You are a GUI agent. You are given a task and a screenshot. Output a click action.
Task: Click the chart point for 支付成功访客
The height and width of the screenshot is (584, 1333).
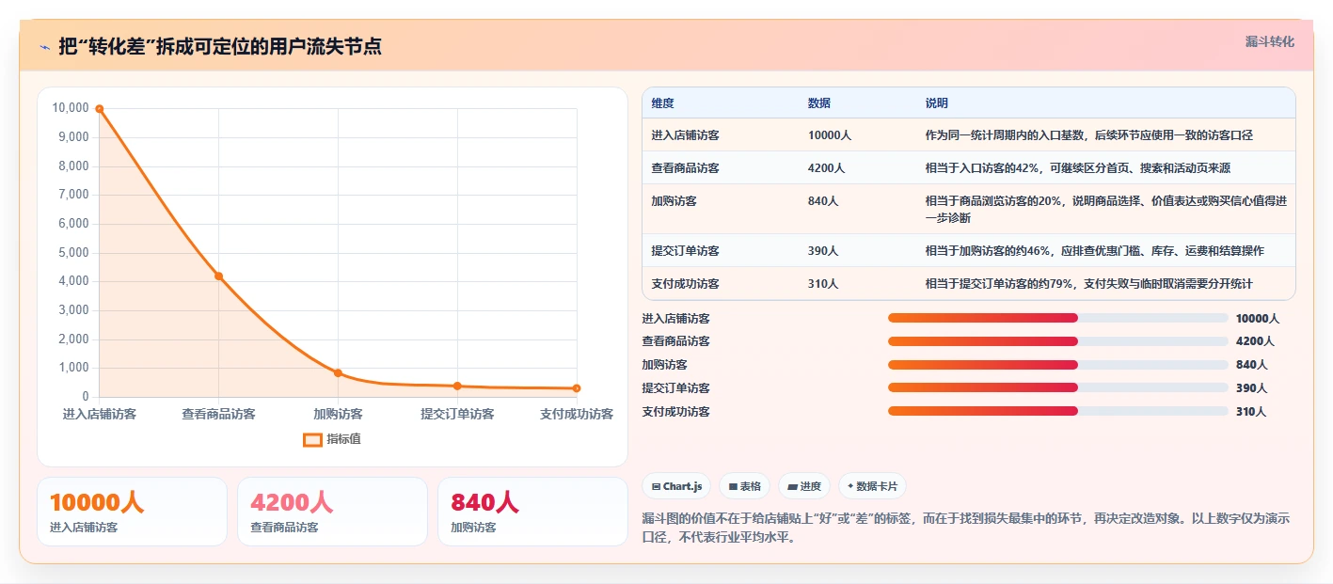pyautogui.click(x=577, y=388)
